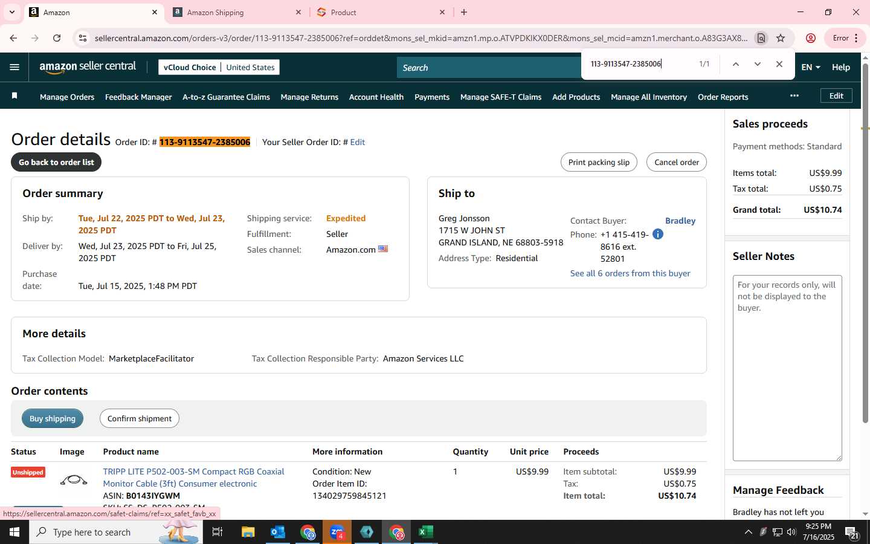Open File Explorer from the taskbar

(248, 532)
